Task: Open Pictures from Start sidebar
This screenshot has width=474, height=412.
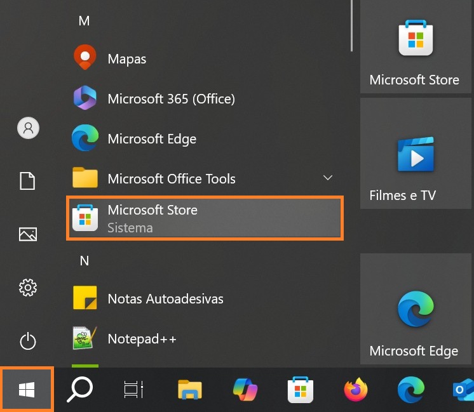Action: click(x=28, y=234)
